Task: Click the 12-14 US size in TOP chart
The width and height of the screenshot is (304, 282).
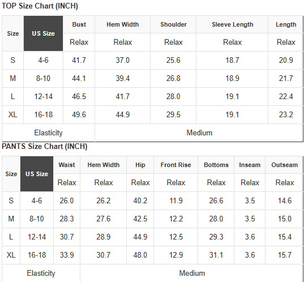Action: (43, 96)
